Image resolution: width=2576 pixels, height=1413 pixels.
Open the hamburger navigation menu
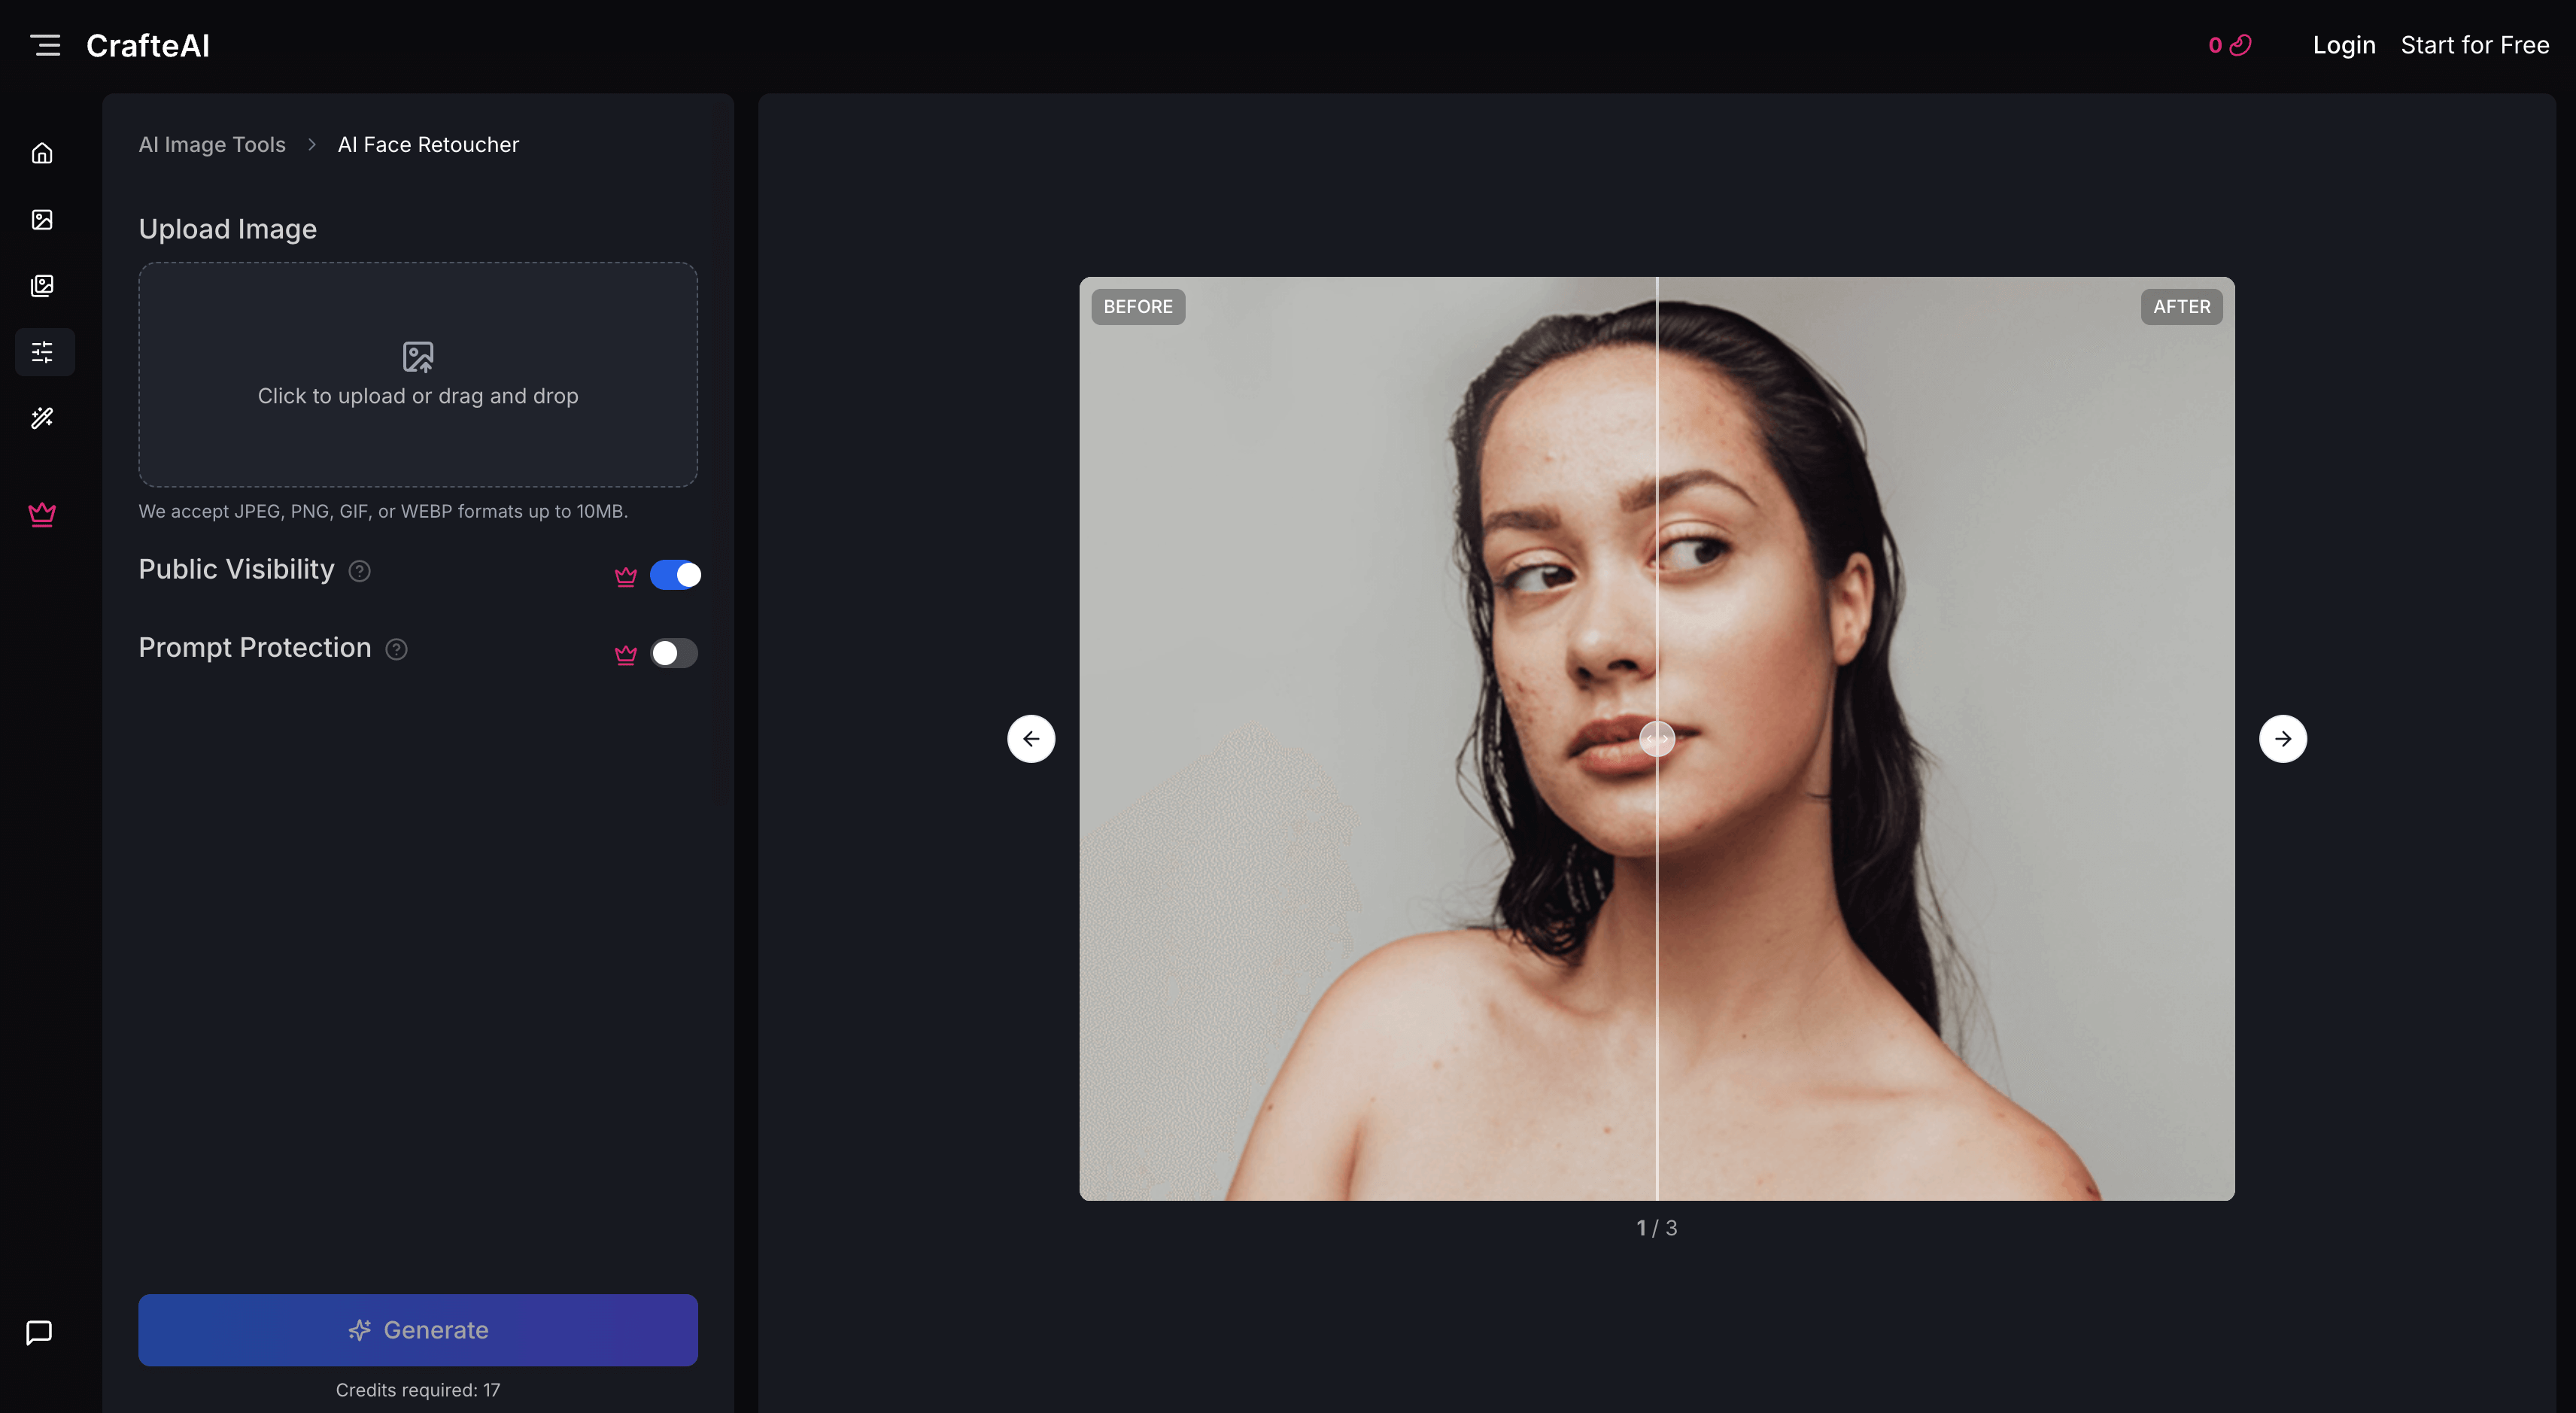46,45
